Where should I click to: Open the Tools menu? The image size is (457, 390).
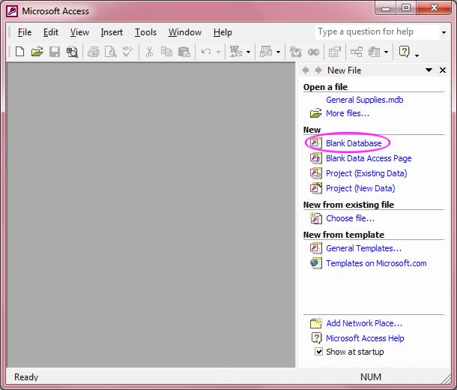click(145, 32)
